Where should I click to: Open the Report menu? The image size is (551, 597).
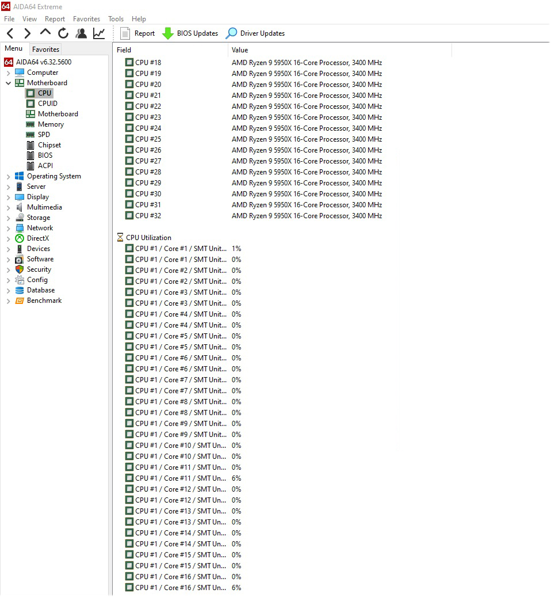pyautogui.click(x=55, y=18)
